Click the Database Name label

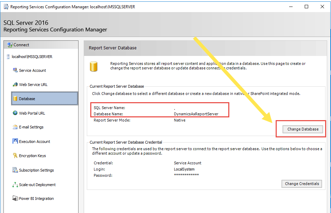click(x=108, y=114)
